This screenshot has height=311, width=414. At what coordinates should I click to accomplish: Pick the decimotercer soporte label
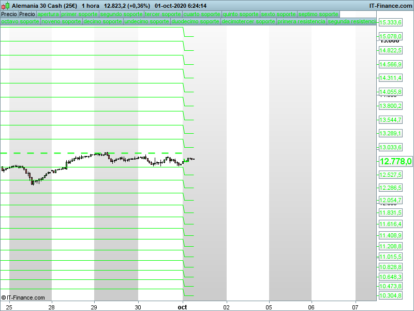click(248, 21)
